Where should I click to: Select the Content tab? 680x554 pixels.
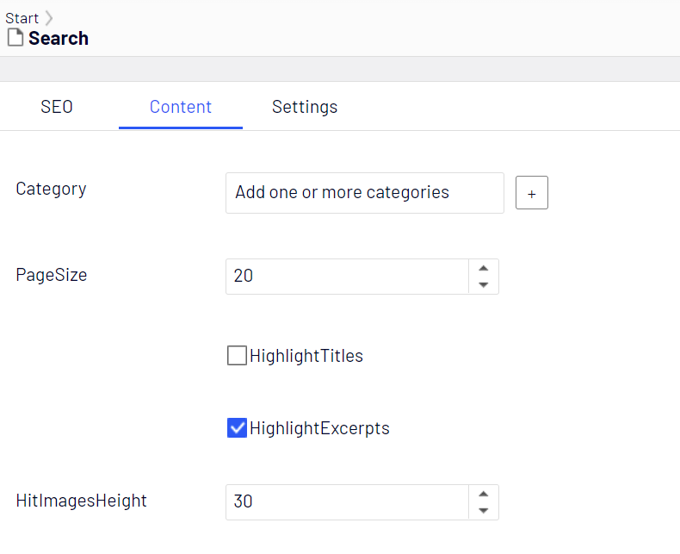click(181, 107)
